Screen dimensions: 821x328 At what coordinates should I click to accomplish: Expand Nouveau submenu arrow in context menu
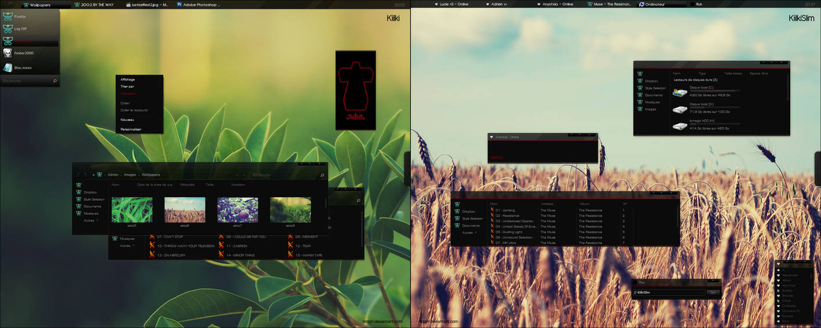160,120
